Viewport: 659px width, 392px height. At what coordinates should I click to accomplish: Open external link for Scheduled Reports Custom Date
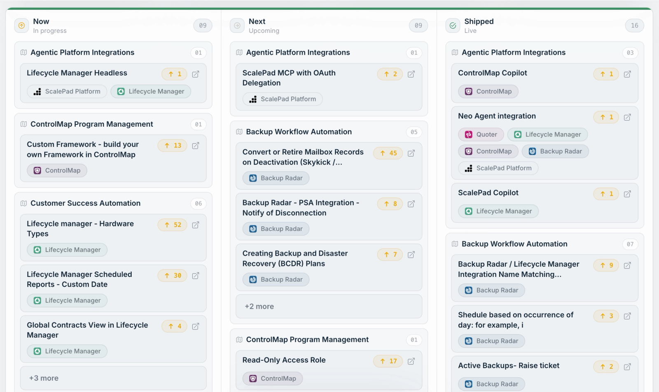[x=196, y=276]
